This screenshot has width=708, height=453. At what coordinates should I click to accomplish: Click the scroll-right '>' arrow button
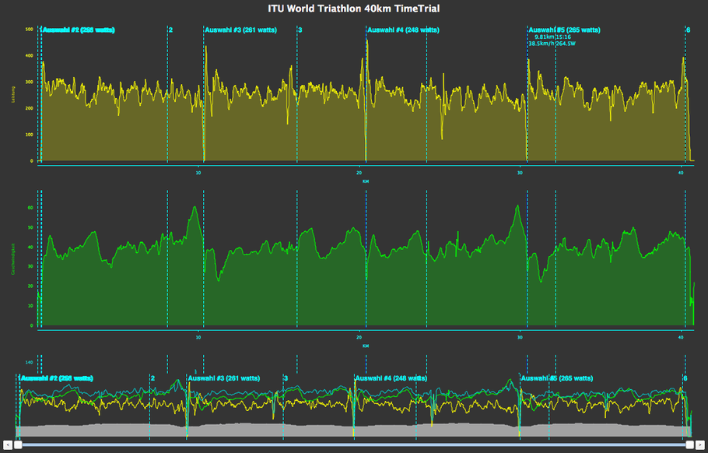point(699,445)
